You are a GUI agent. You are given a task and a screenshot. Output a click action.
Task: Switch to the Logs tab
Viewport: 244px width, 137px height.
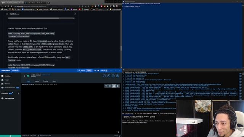point(28,81)
